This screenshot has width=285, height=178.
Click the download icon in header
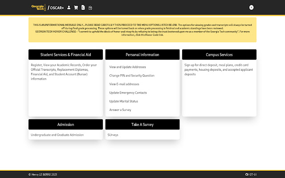coord(90,8)
